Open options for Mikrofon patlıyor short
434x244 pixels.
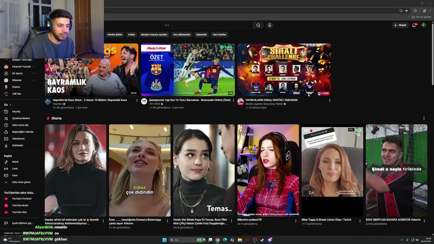[x=296, y=221]
